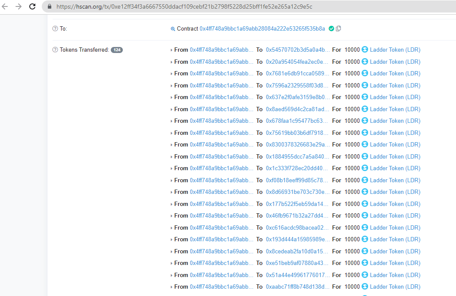Expand transfer row to 0x75619bb03b6df7918

171,133
